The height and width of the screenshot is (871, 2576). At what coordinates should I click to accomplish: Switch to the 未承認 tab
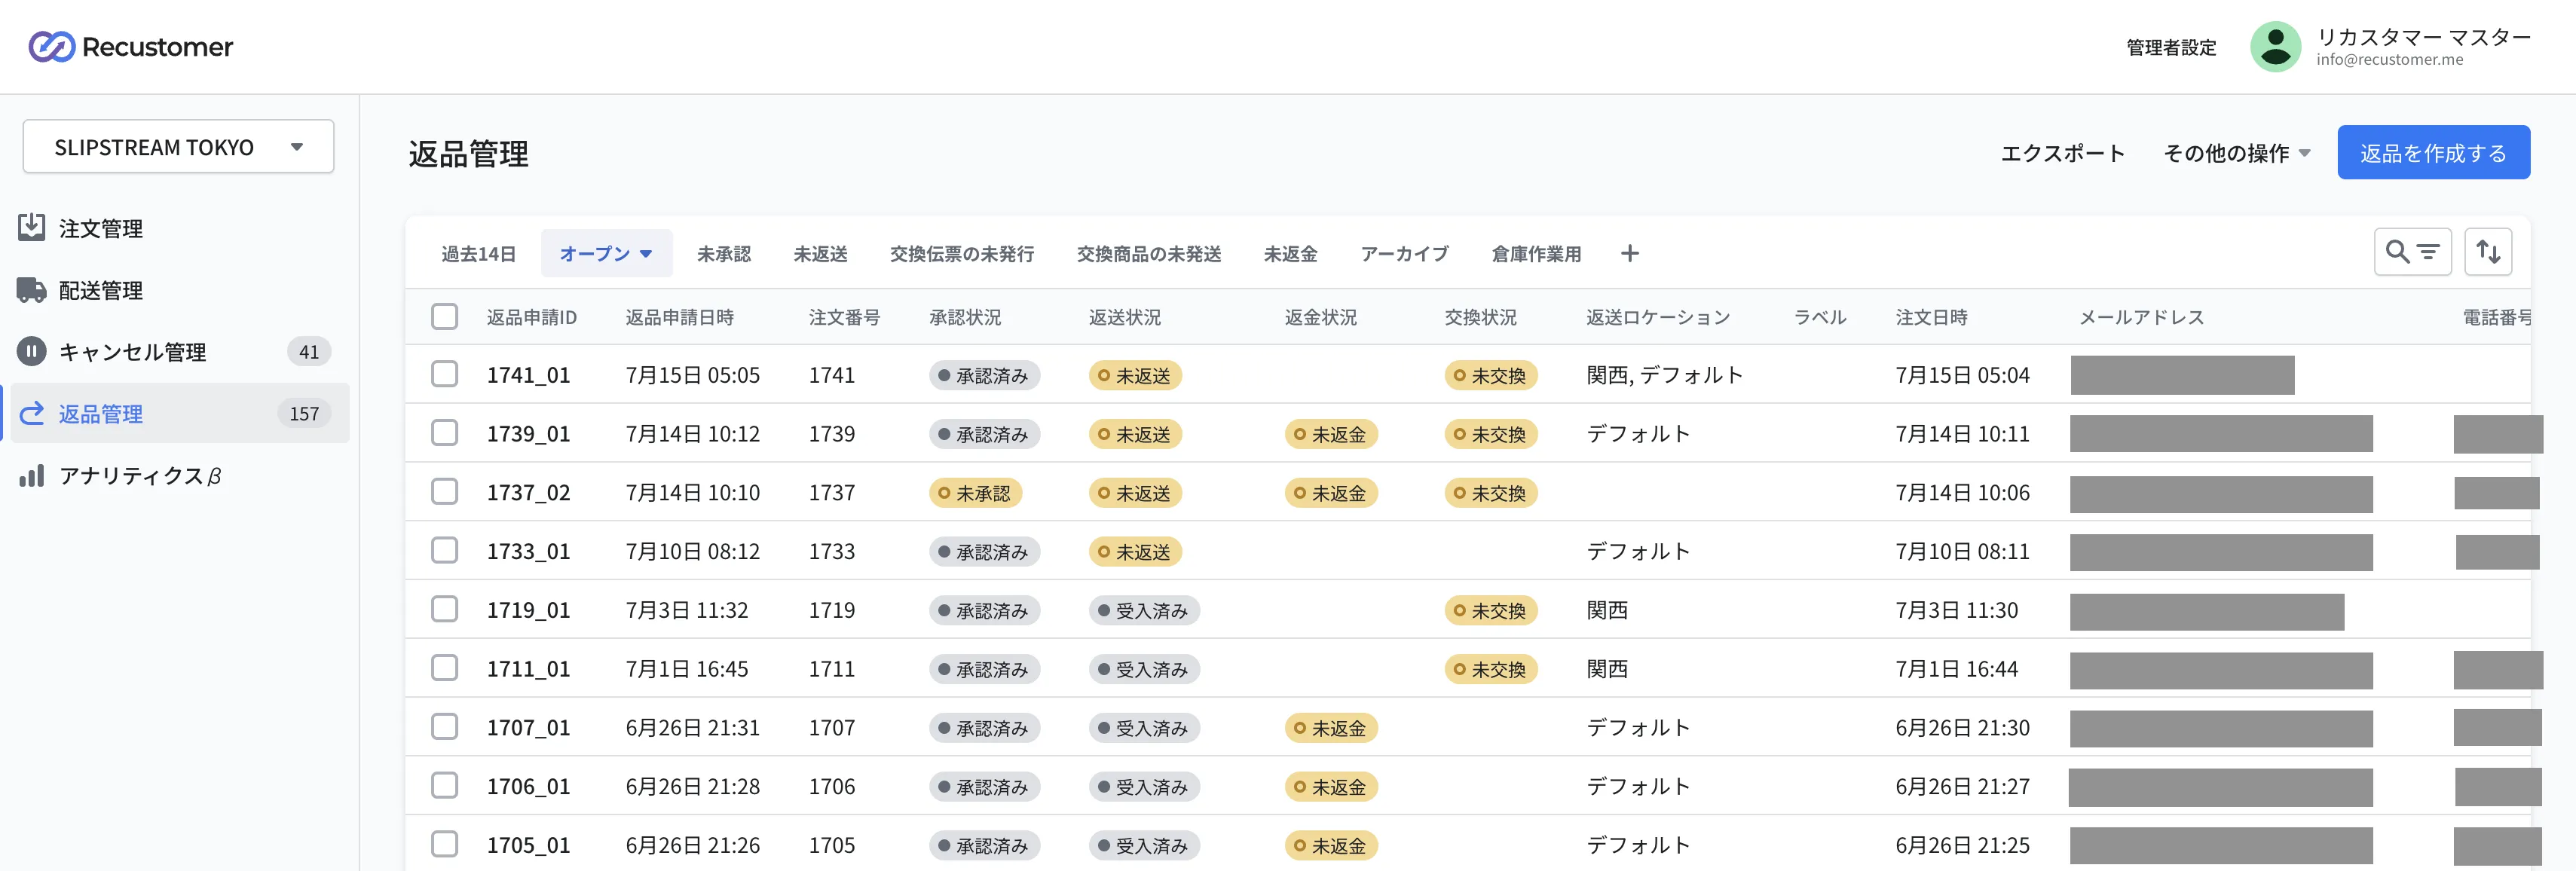(723, 254)
